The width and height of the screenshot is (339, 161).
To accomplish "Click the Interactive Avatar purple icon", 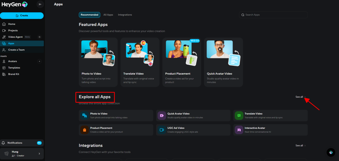I will pos(239,130).
